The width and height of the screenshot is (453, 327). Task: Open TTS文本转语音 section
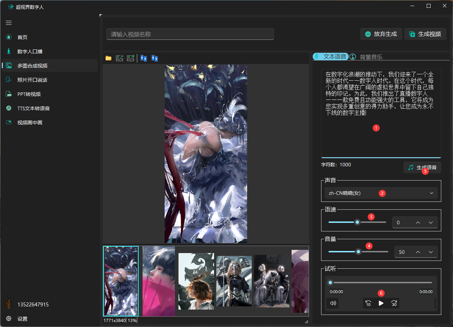[50, 108]
